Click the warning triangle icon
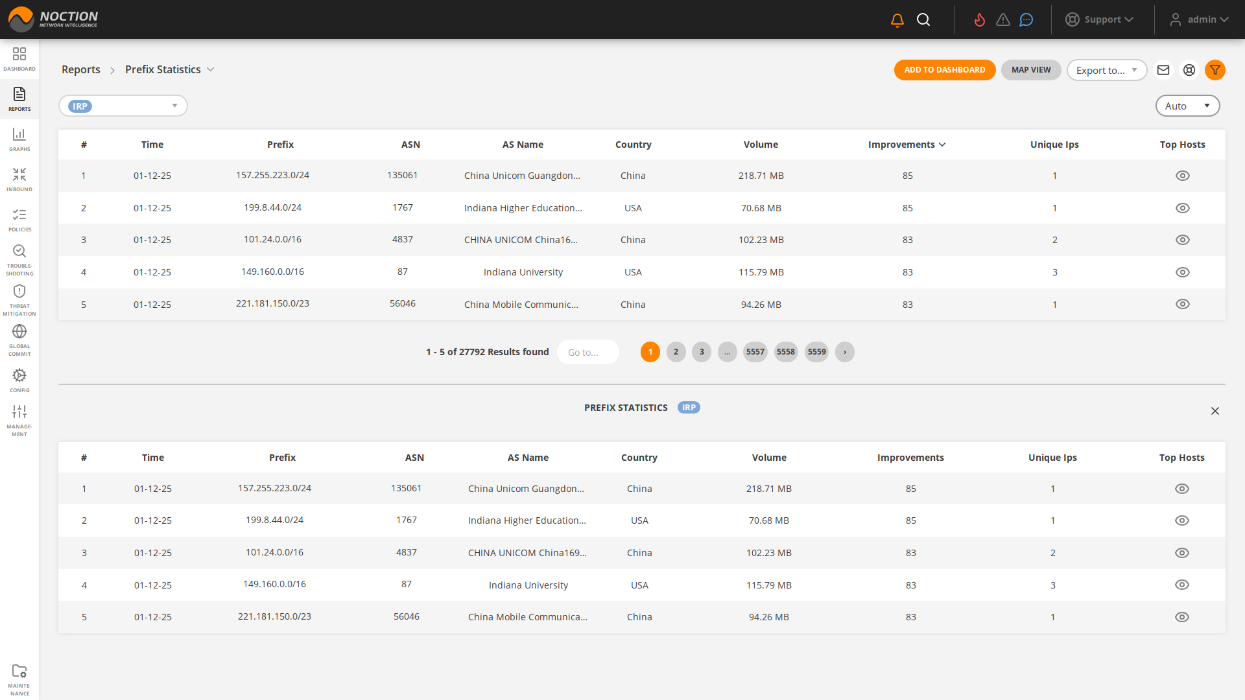This screenshot has width=1245, height=700. click(x=1003, y=20)
